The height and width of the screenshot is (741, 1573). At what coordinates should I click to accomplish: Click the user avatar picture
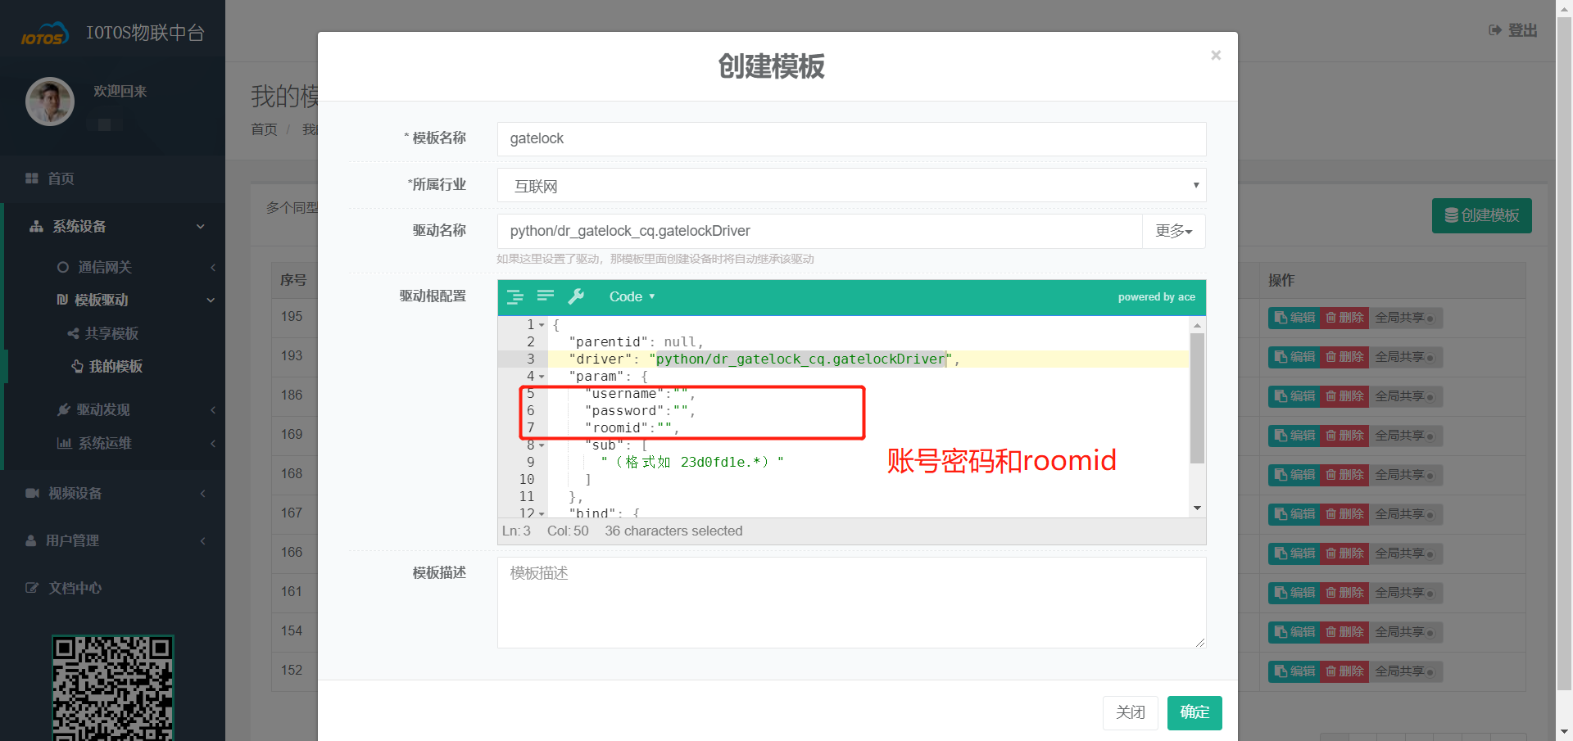[x=50, y=102]
